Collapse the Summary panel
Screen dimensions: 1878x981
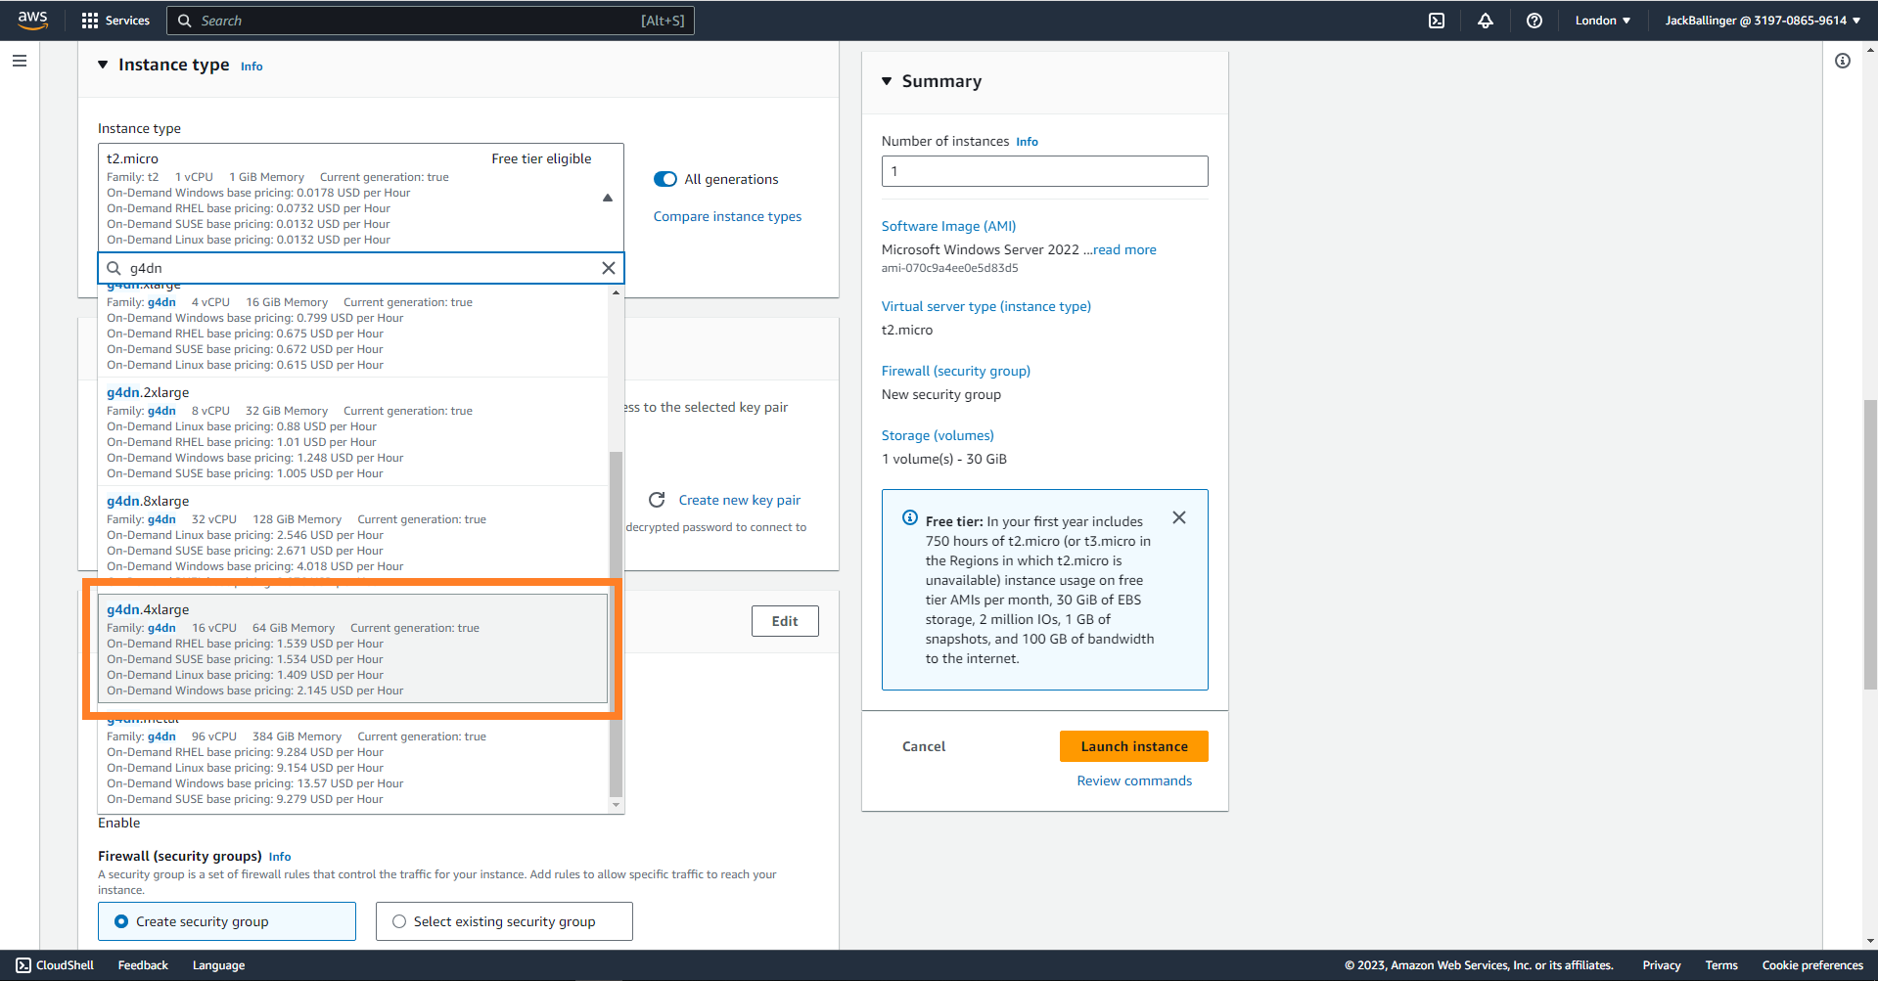887,81
